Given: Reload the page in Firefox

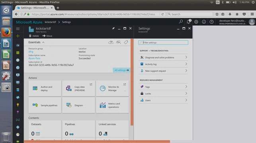Looking at the screenshot, I should (162, 14).
